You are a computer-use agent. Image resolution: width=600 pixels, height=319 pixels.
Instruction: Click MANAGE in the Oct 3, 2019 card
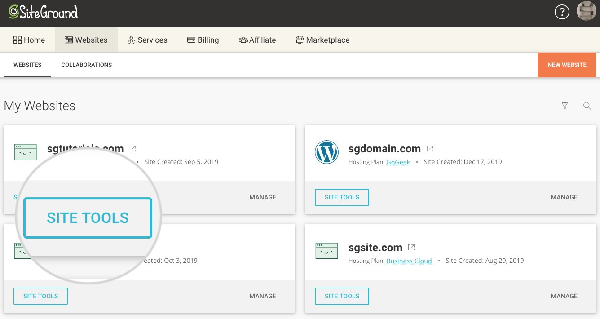pyautogui.click(x=263, y=296)
